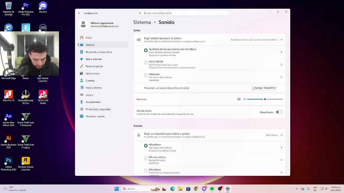This screenshot has width=344, height=193.
Task: Click the taskbar Buscar search box
Action: (140, 189)
